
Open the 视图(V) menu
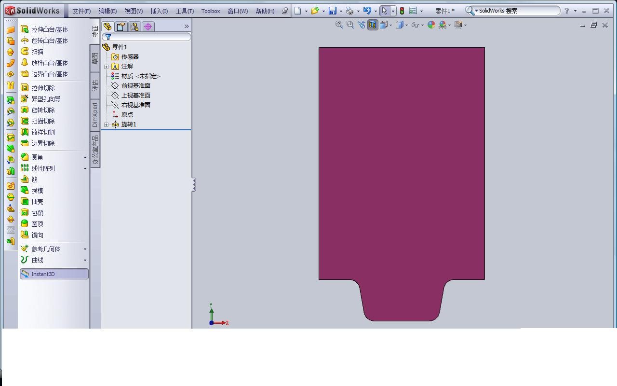(x=134, y=11)
